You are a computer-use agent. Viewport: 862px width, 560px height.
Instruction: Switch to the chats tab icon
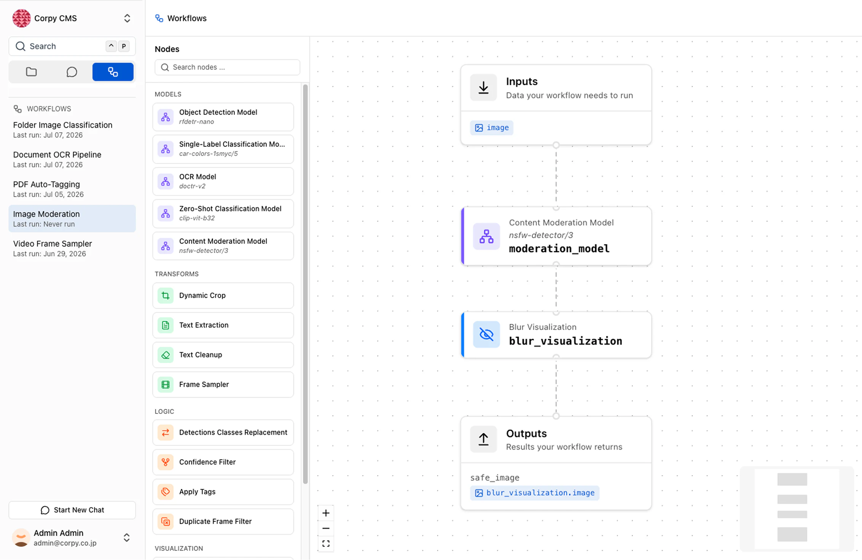(72, 72)
